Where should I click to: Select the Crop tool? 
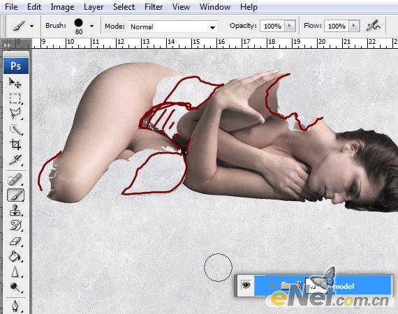tap(15, 144)
